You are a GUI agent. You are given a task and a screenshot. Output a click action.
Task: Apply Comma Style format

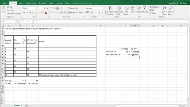pyautogui.click(x=95, y=12)
